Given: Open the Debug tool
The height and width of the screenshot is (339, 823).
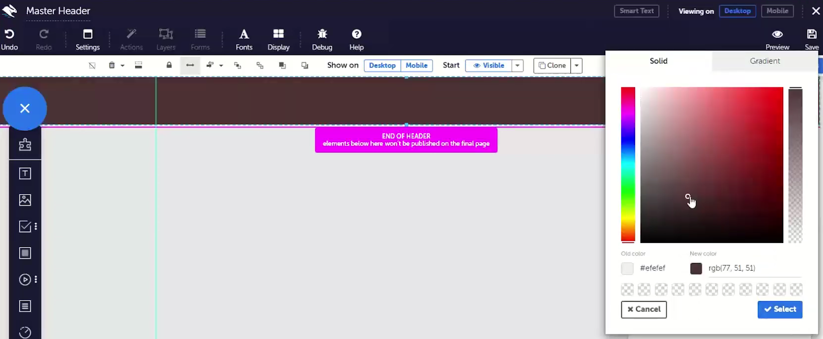Looking at the screenshot, I should click(x=322, y=40).
